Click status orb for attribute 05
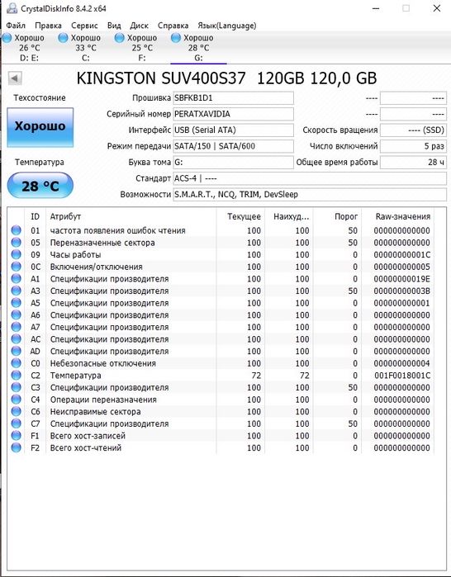 click(17, 243)
